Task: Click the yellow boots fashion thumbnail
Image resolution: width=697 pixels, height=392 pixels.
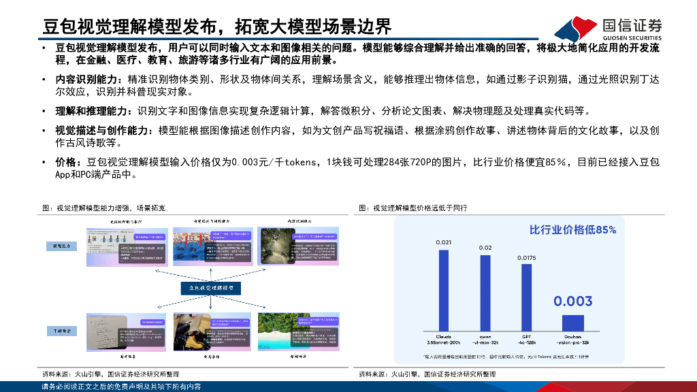Action: [x=212, y=332]
